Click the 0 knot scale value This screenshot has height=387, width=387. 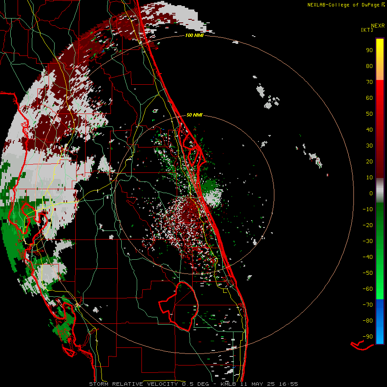coord(371,193)
